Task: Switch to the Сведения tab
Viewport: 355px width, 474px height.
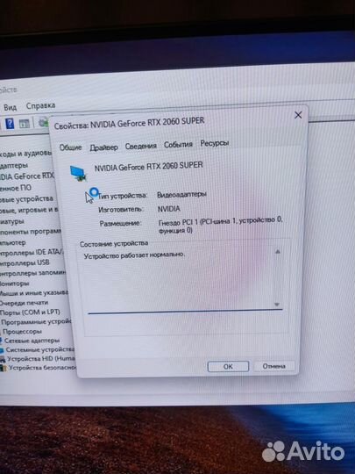Action: pos(140,146)
